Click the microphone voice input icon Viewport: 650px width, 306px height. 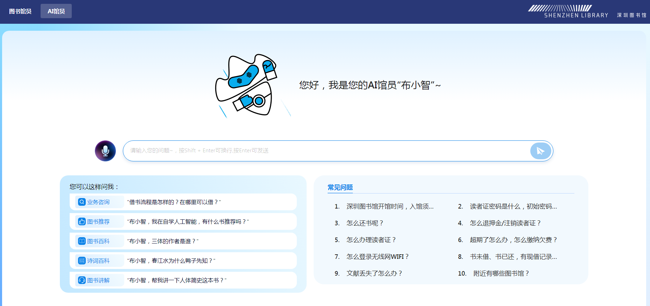105,151
